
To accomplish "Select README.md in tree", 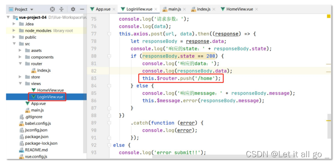I will 36,150.
